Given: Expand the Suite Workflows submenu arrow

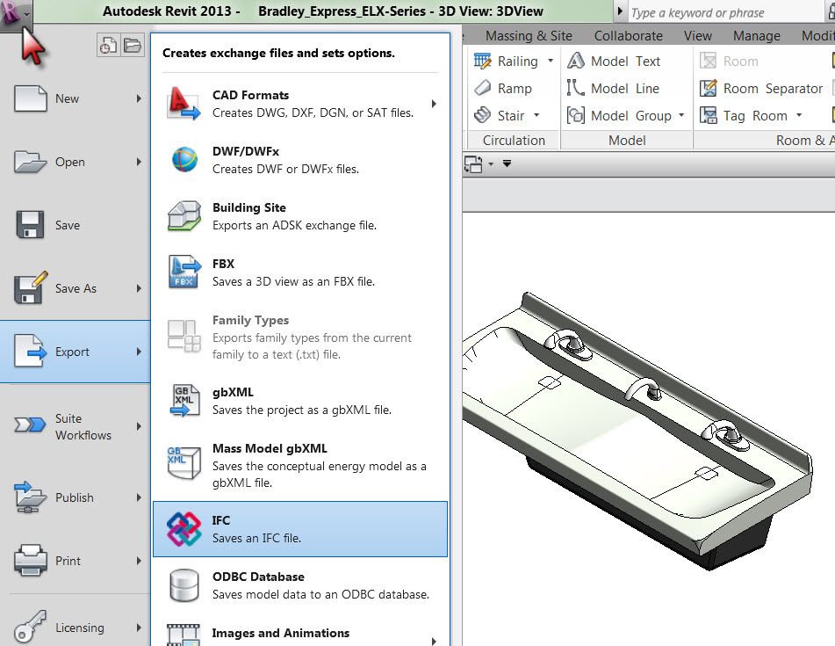Looking at the screenshot, I should 139,426.
